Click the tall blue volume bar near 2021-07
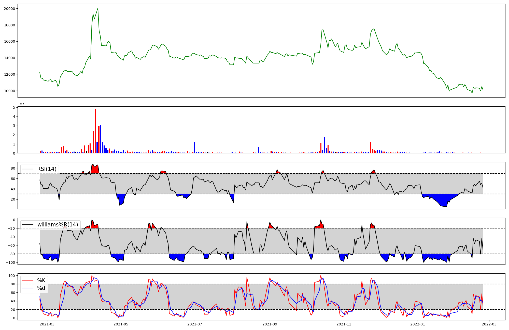Screen dimensions: 509x330 click(195, 147)
